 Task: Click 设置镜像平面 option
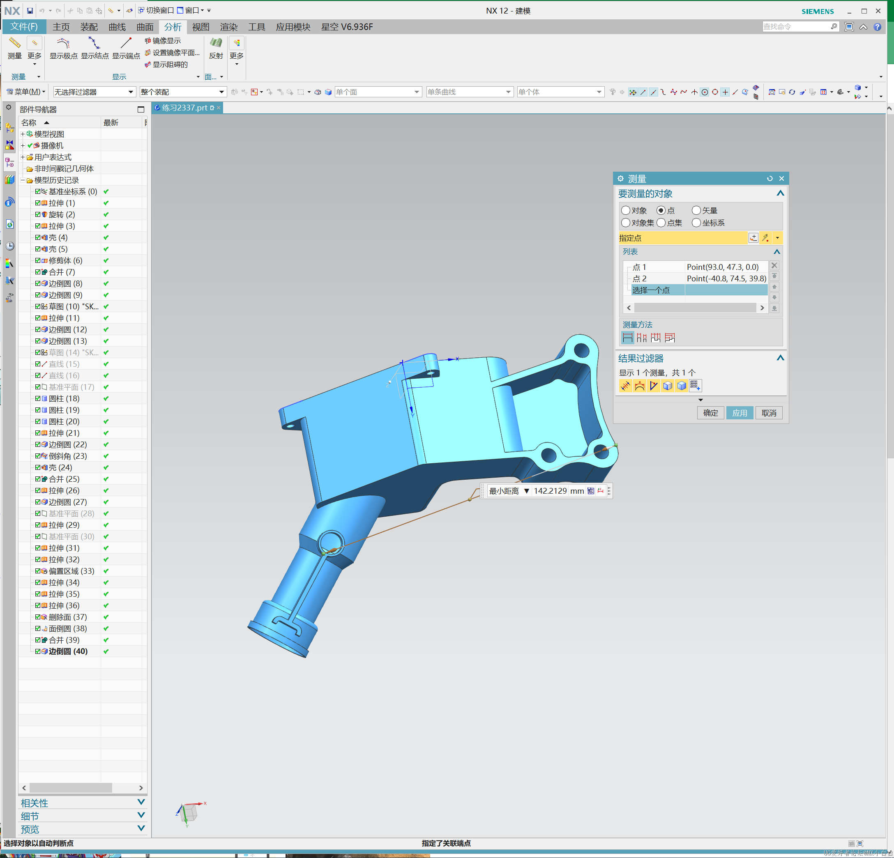[x=172, y=53]
